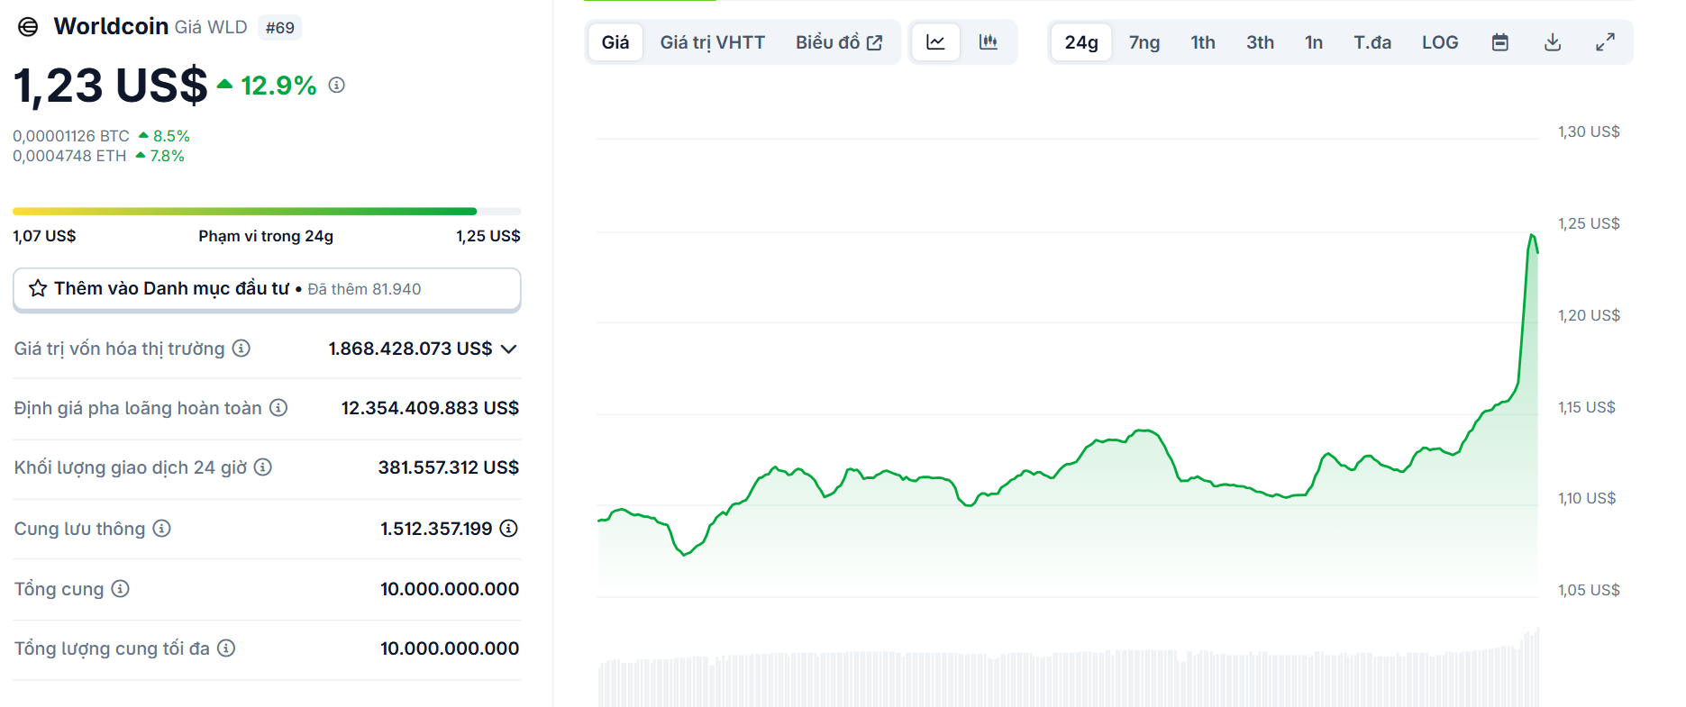
Task: Click the 24h price range progress bar
Action: tap(267, 212)
